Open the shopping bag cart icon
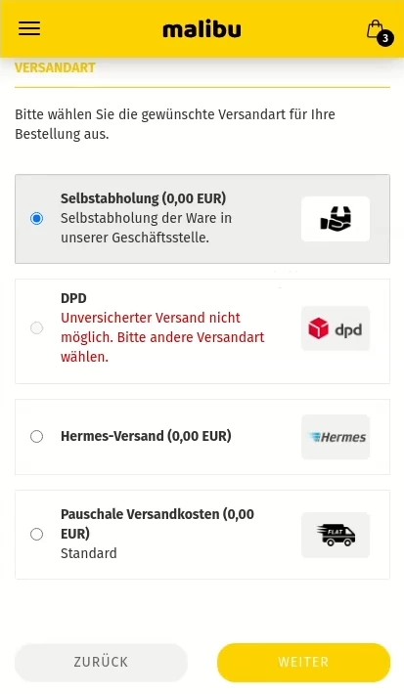The height and width of the screenshot is (694, 404). (375, 29)
